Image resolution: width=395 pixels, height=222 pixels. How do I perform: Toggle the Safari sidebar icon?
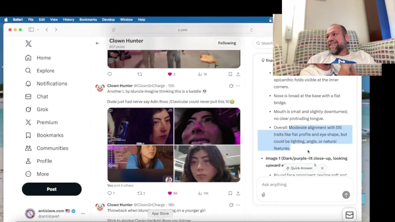tap(31, 30)
